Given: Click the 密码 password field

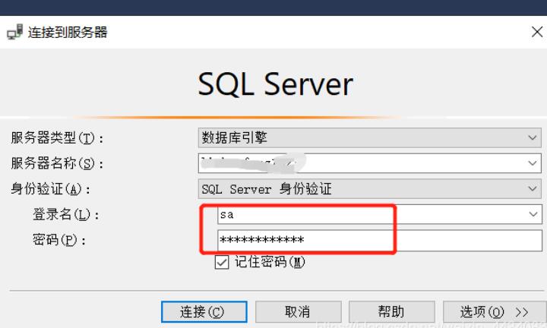Looking at the screenshot, I should 380,240.
